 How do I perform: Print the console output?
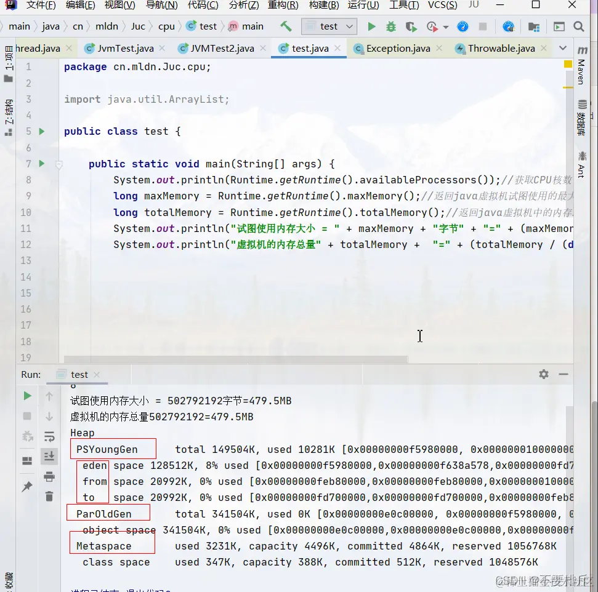pyautogui.click(x=49, y=476)
